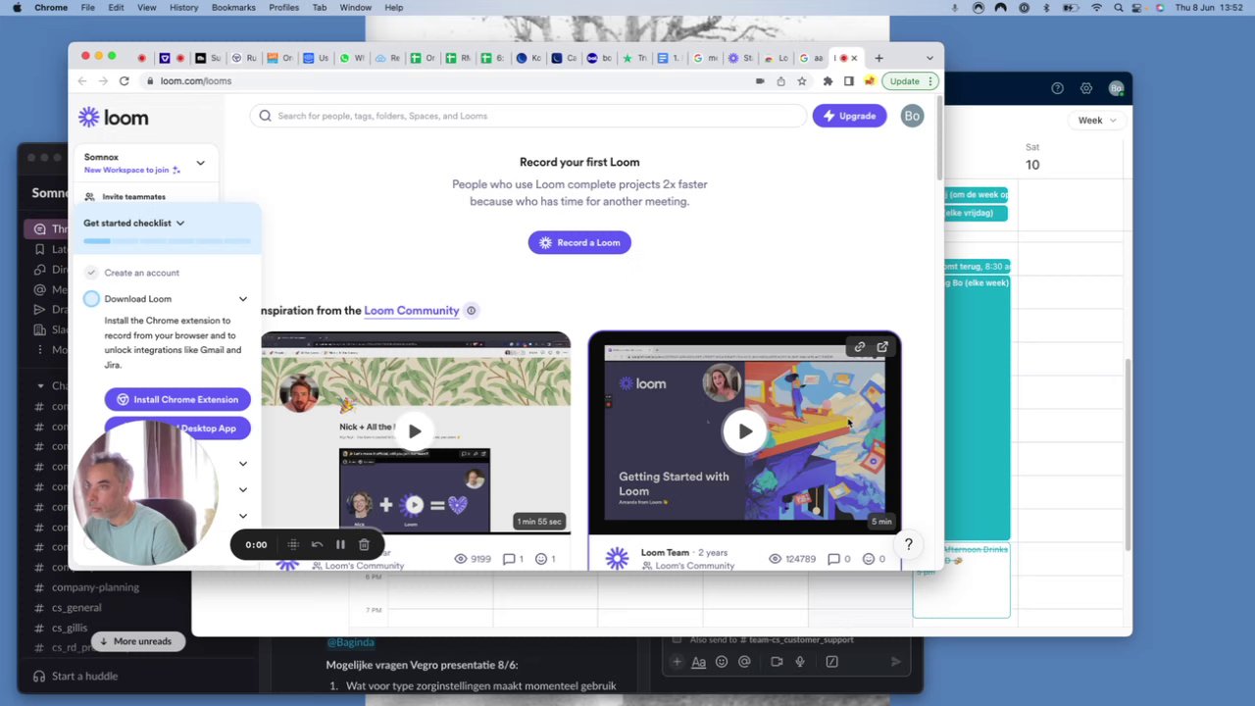Click the drag-handle grid on the recording bar
The image size is (1255, 706).
coord(293,544)
